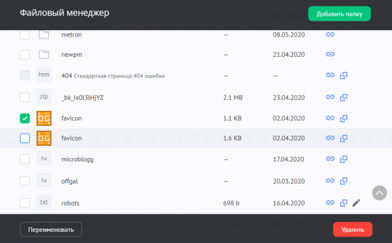Check the 1.6 KB favicon checkbox

pyautogui.click(x=25, y=138)
